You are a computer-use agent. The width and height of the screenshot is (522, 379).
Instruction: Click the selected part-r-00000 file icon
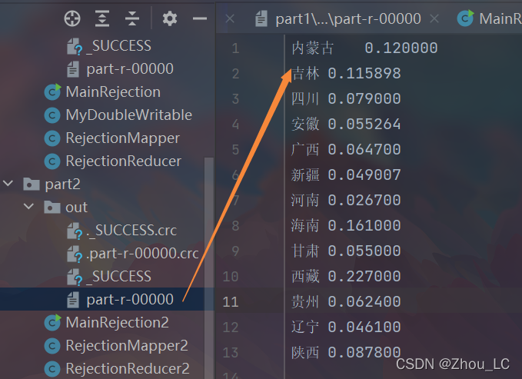[73, 300]
